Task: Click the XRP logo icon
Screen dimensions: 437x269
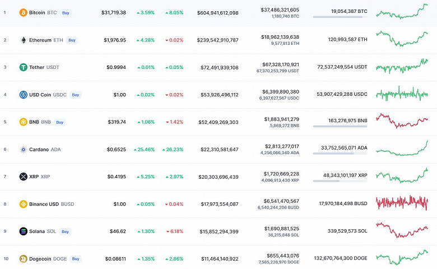Action: [23, 177]
